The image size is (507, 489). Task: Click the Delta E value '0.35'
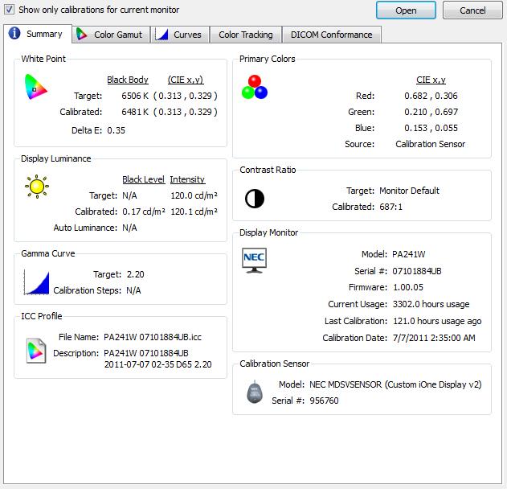pyautogui.click(x=116, y=130)
